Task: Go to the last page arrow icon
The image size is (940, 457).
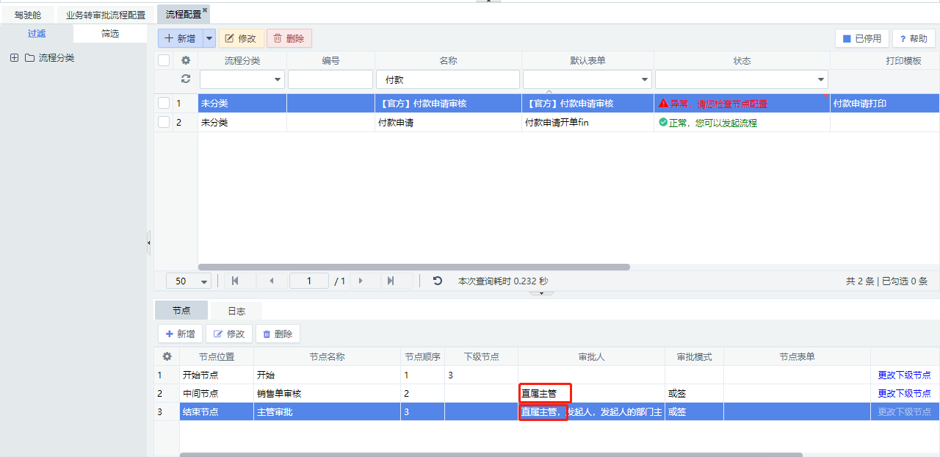Action: pyautogui.click(x=391, y=281)
